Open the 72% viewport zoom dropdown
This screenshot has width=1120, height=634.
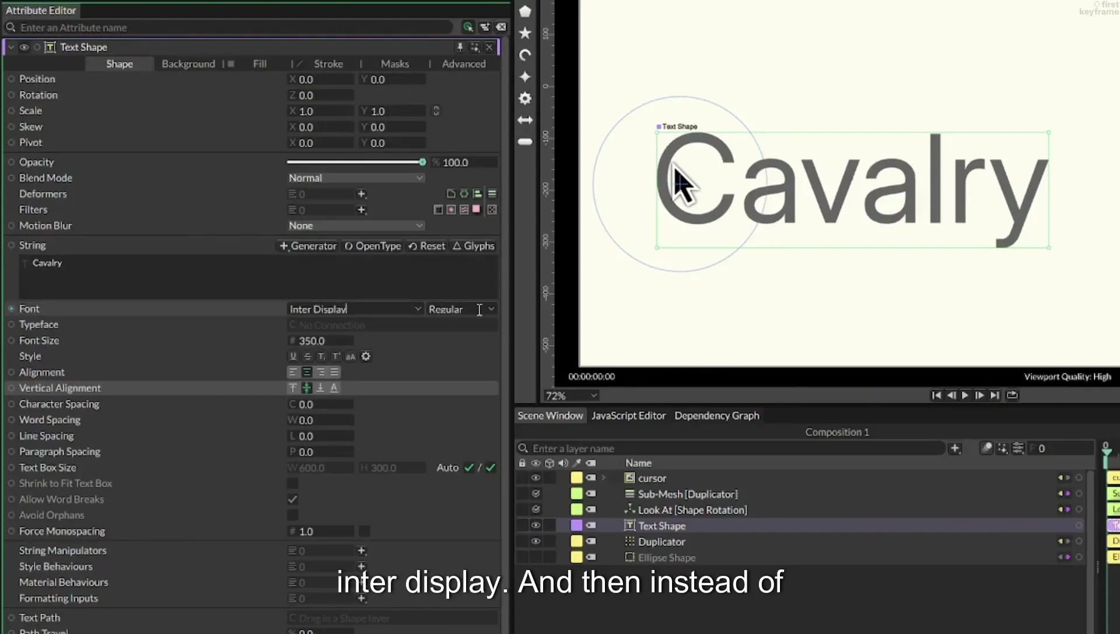click(x=571, y=396)
